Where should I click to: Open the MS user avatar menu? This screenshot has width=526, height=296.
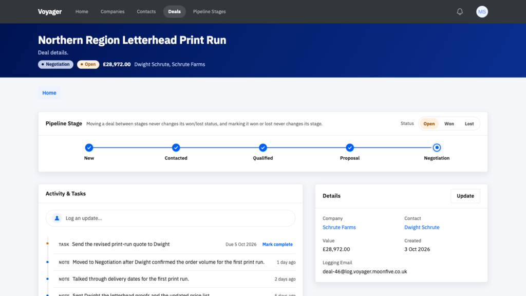(x=482, y=12)
